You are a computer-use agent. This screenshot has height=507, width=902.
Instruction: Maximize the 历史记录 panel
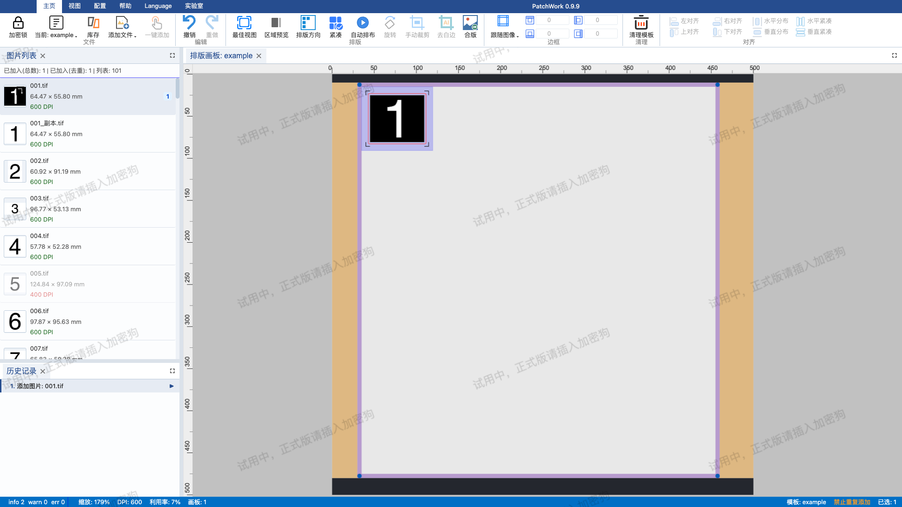point(172,371)
